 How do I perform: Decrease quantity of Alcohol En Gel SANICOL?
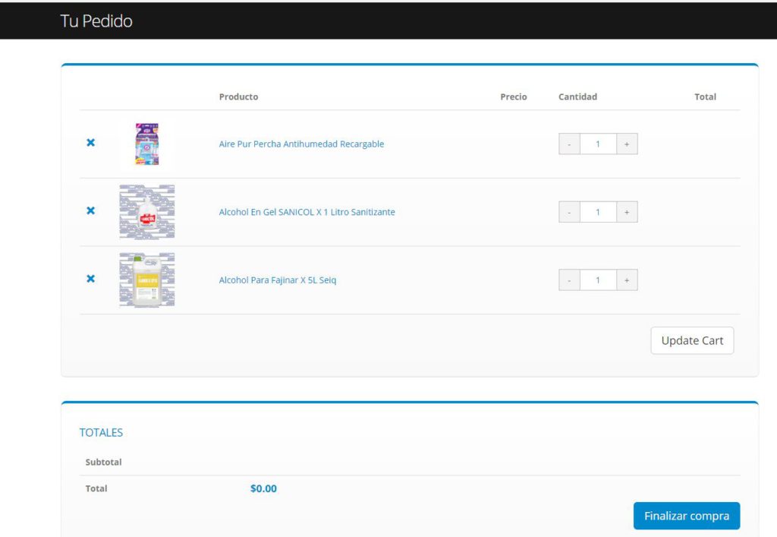click(x=569, y=212)
